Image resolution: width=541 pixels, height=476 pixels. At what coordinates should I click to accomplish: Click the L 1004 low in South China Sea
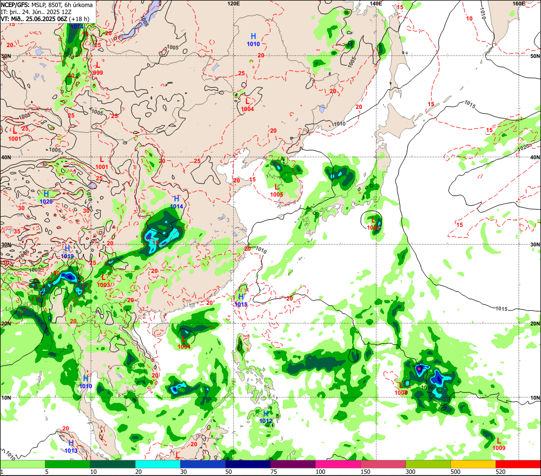click(x=184, y=343)
